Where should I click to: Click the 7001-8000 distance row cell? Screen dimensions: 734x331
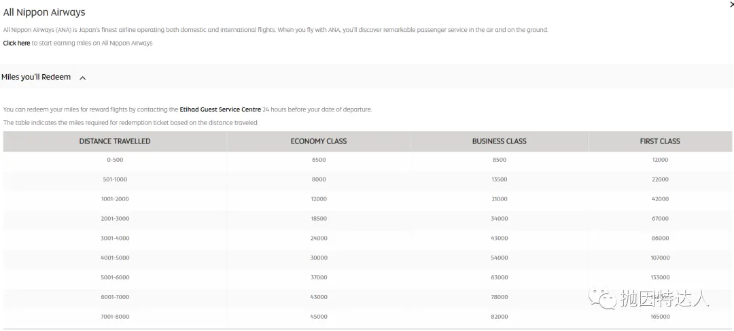click(x=115, y=317)
